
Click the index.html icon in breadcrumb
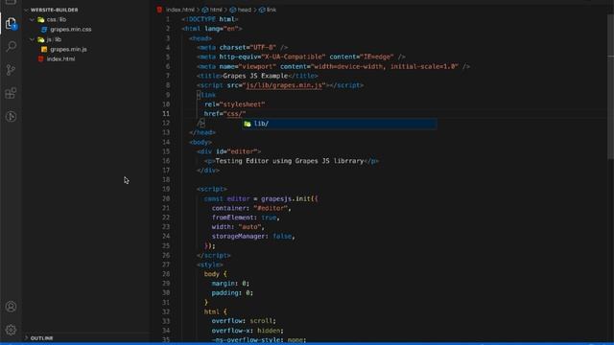160,10
